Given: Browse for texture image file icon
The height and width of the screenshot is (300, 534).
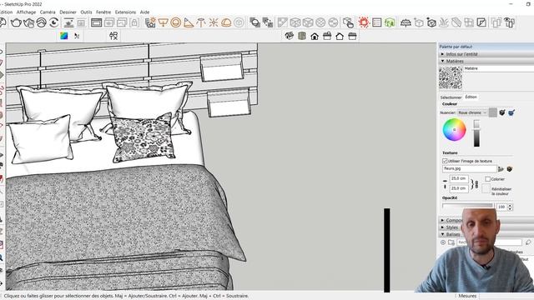Looking at the screenshot, I should (501, 169).
